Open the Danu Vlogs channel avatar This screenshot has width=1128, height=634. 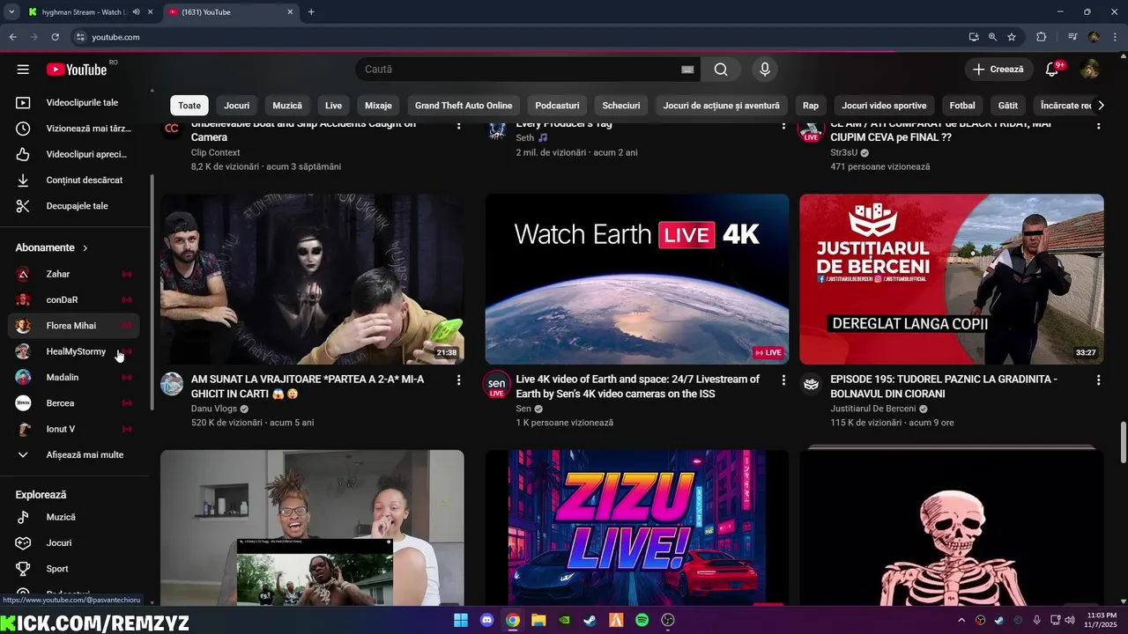tap(172, 384)
